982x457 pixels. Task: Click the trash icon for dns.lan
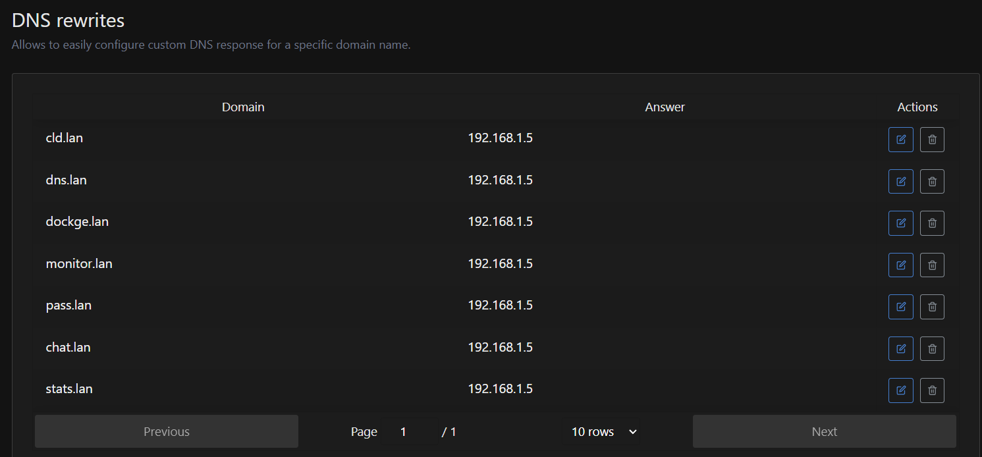[932, 181]
